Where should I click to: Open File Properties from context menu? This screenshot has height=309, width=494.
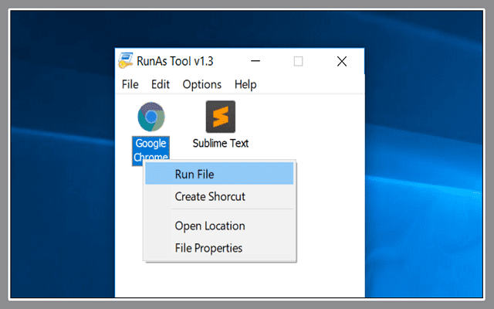(x=219, y=248)
